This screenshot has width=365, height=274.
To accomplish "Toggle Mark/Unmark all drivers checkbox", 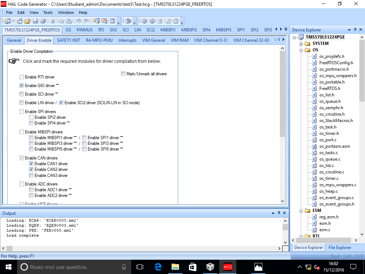I will tap(123, 74).
